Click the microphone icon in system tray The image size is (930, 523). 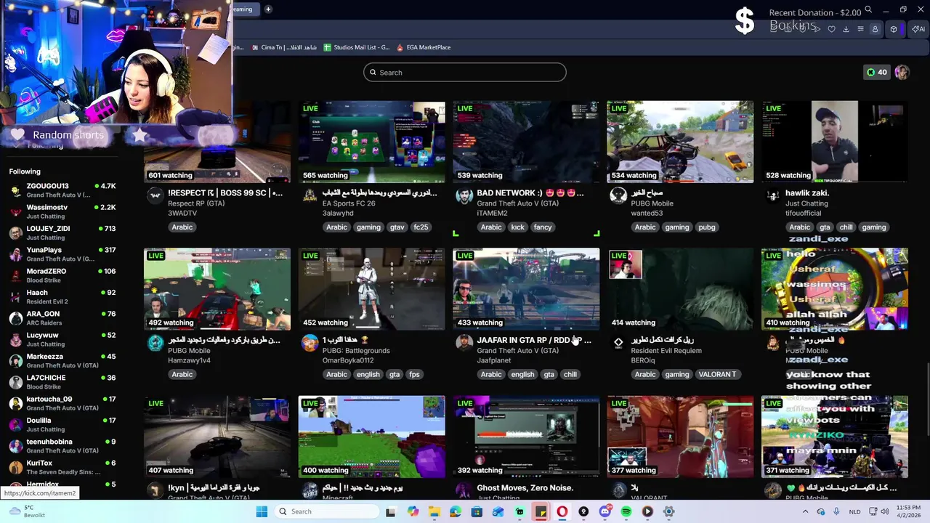click(836, 511)
